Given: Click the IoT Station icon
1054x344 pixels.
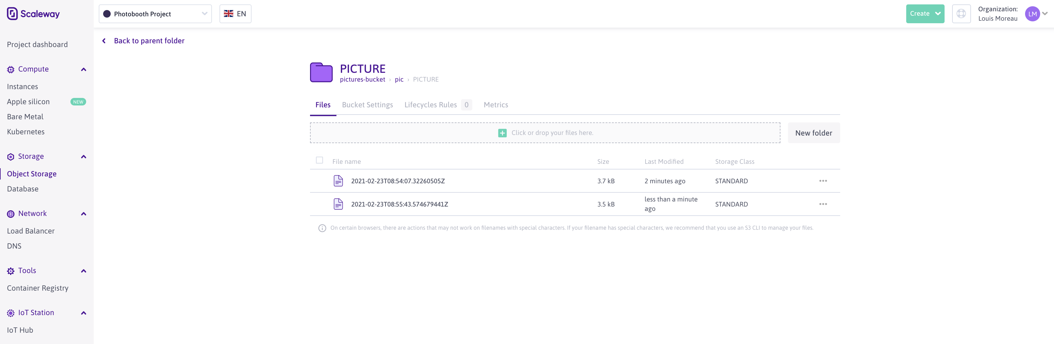Looking at the screenshot, I should tap(11, 313).
